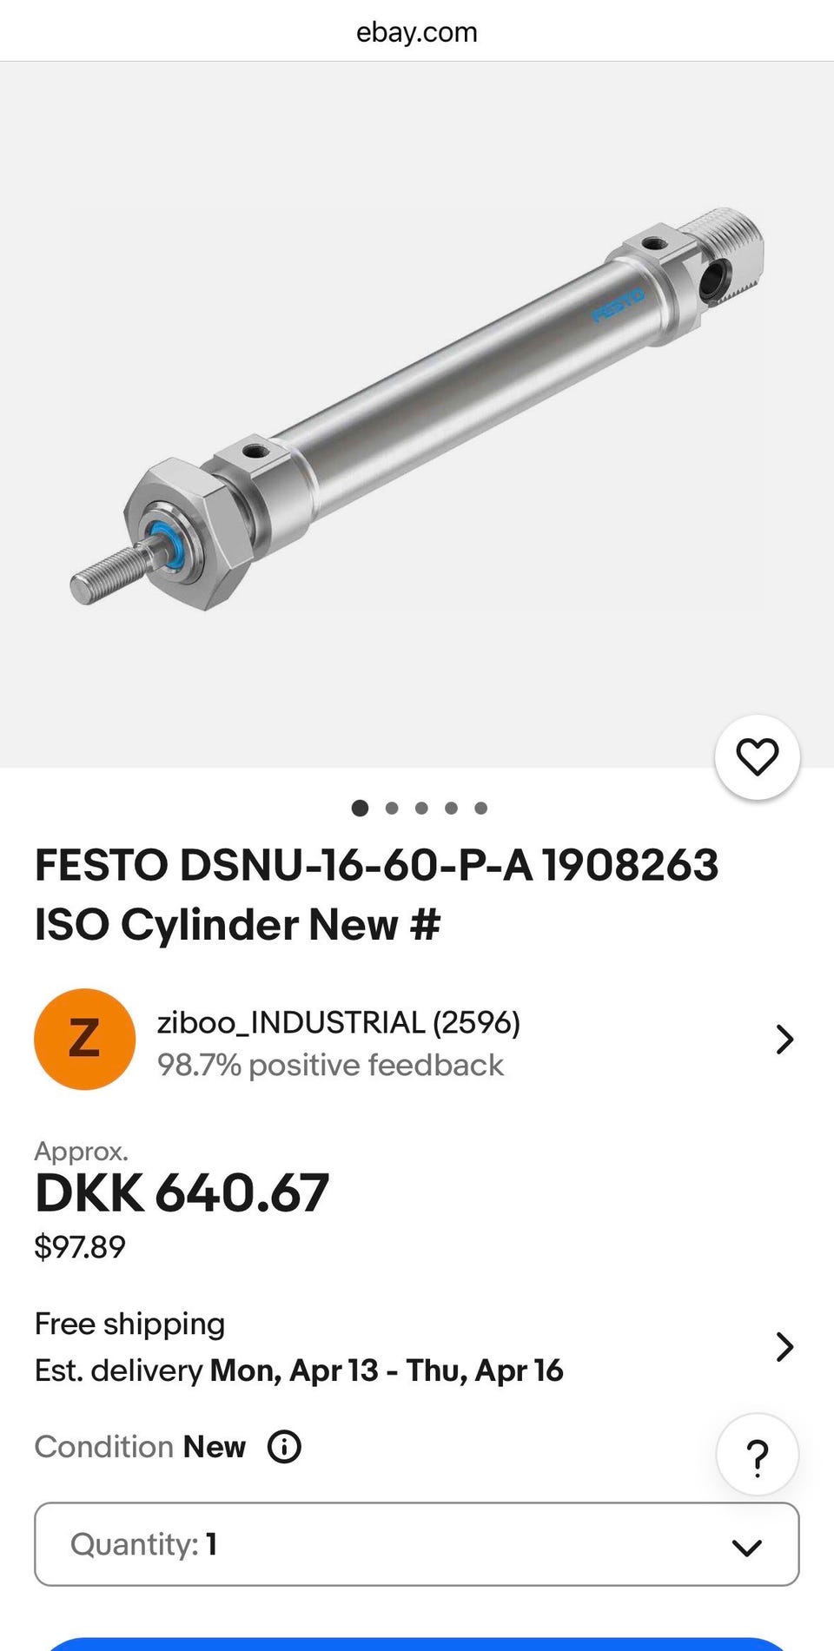Tap the orange Z seller avatar
Screen dimensions: 834x1651
(x=84, y=1039)
